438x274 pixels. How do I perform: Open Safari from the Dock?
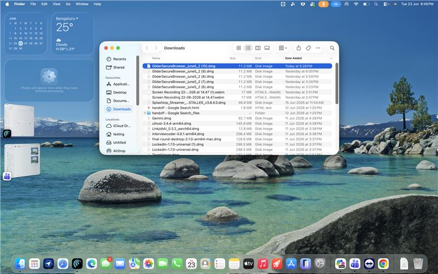(63, 264)
